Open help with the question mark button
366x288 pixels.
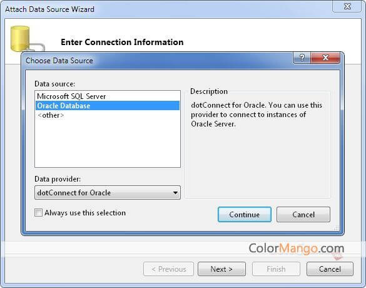pos(302,58)
